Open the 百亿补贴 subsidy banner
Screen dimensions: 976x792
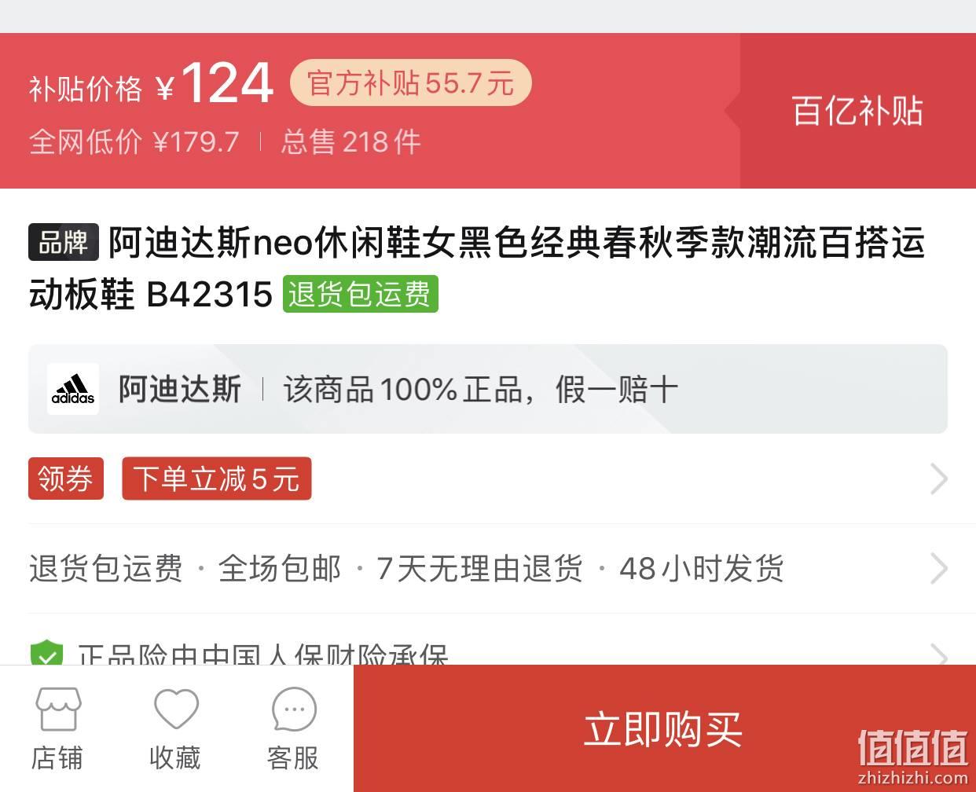point(857,111)
